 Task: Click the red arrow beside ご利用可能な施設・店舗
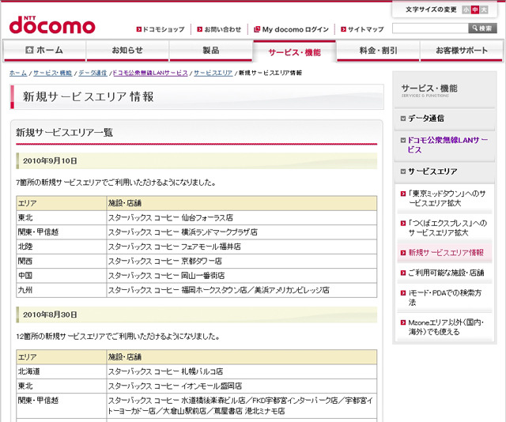402,273
